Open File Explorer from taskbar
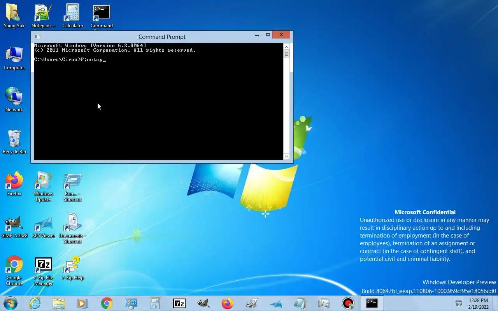This screenshot has height=311, width=498. [x=59, y=303]
